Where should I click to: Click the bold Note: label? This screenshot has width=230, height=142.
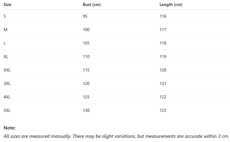point(10,128)
